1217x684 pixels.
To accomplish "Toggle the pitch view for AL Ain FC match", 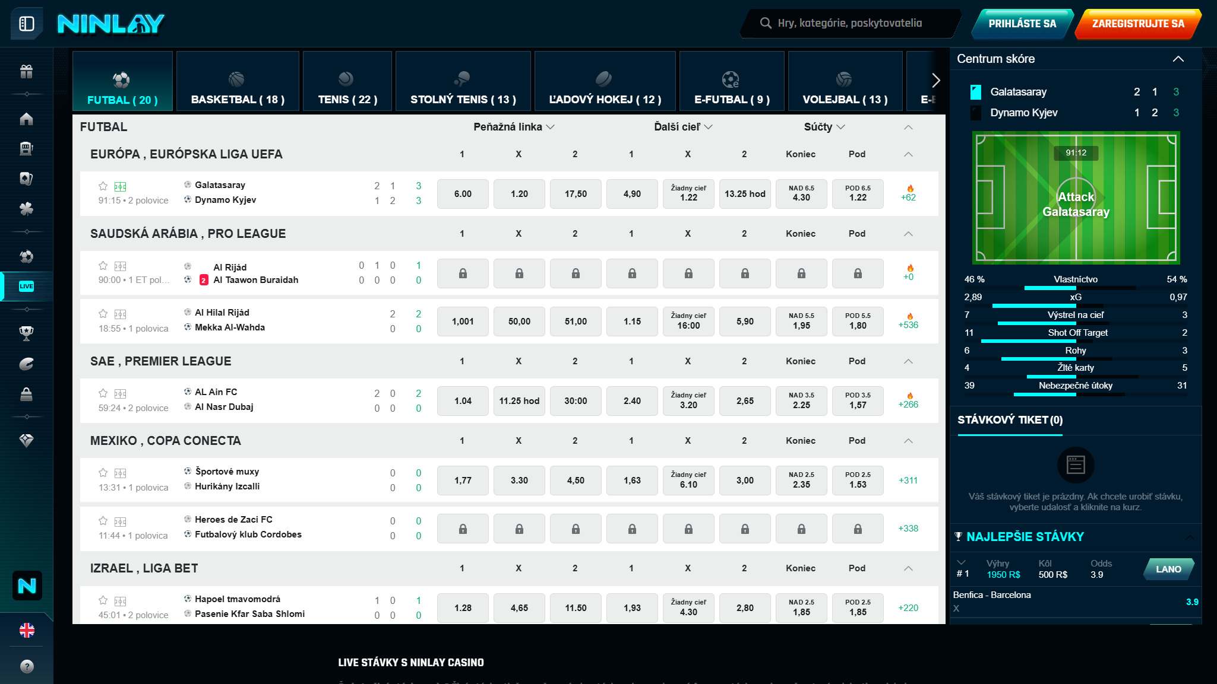I will tap(121, 393).
